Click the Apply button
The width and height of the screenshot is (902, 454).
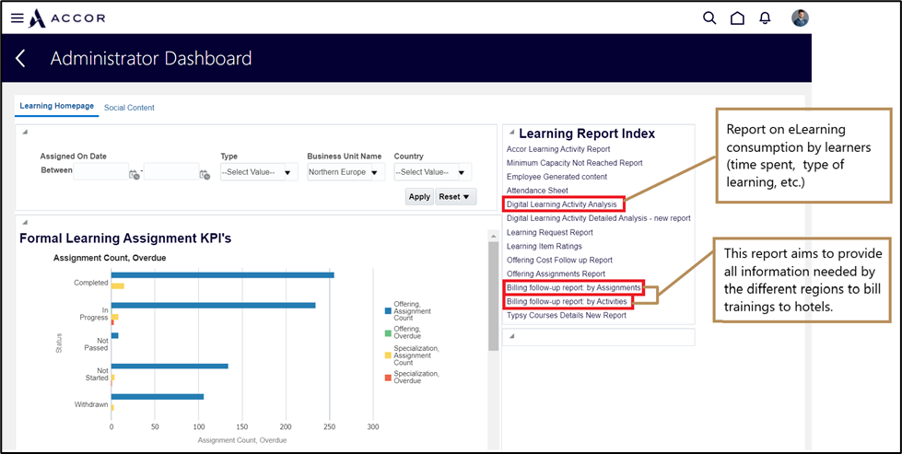point(419,196)
